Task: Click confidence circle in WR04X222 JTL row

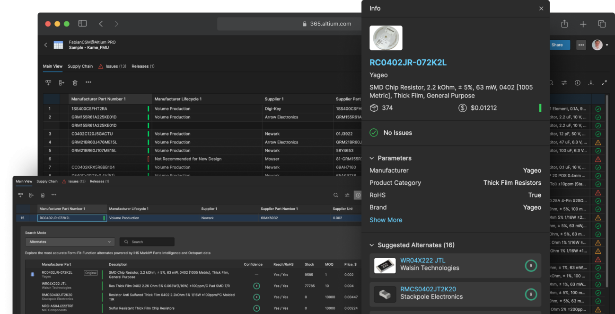Action: 256,286
